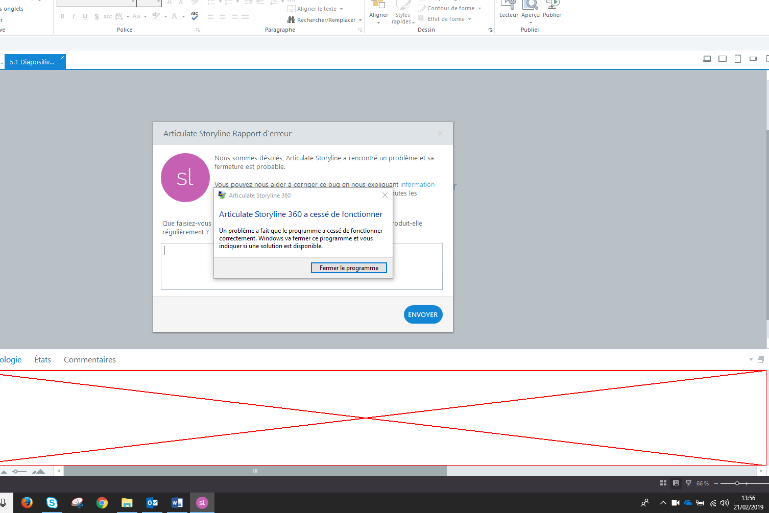The height and width of the screenshot is (513, 769).
Task: Select the 5.1 Diapositiv... slide tab
Action: click(x=32, y=62)
